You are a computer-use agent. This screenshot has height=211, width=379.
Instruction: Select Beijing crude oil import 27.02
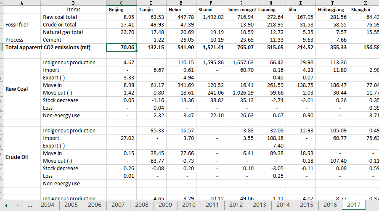pos(121,138)
